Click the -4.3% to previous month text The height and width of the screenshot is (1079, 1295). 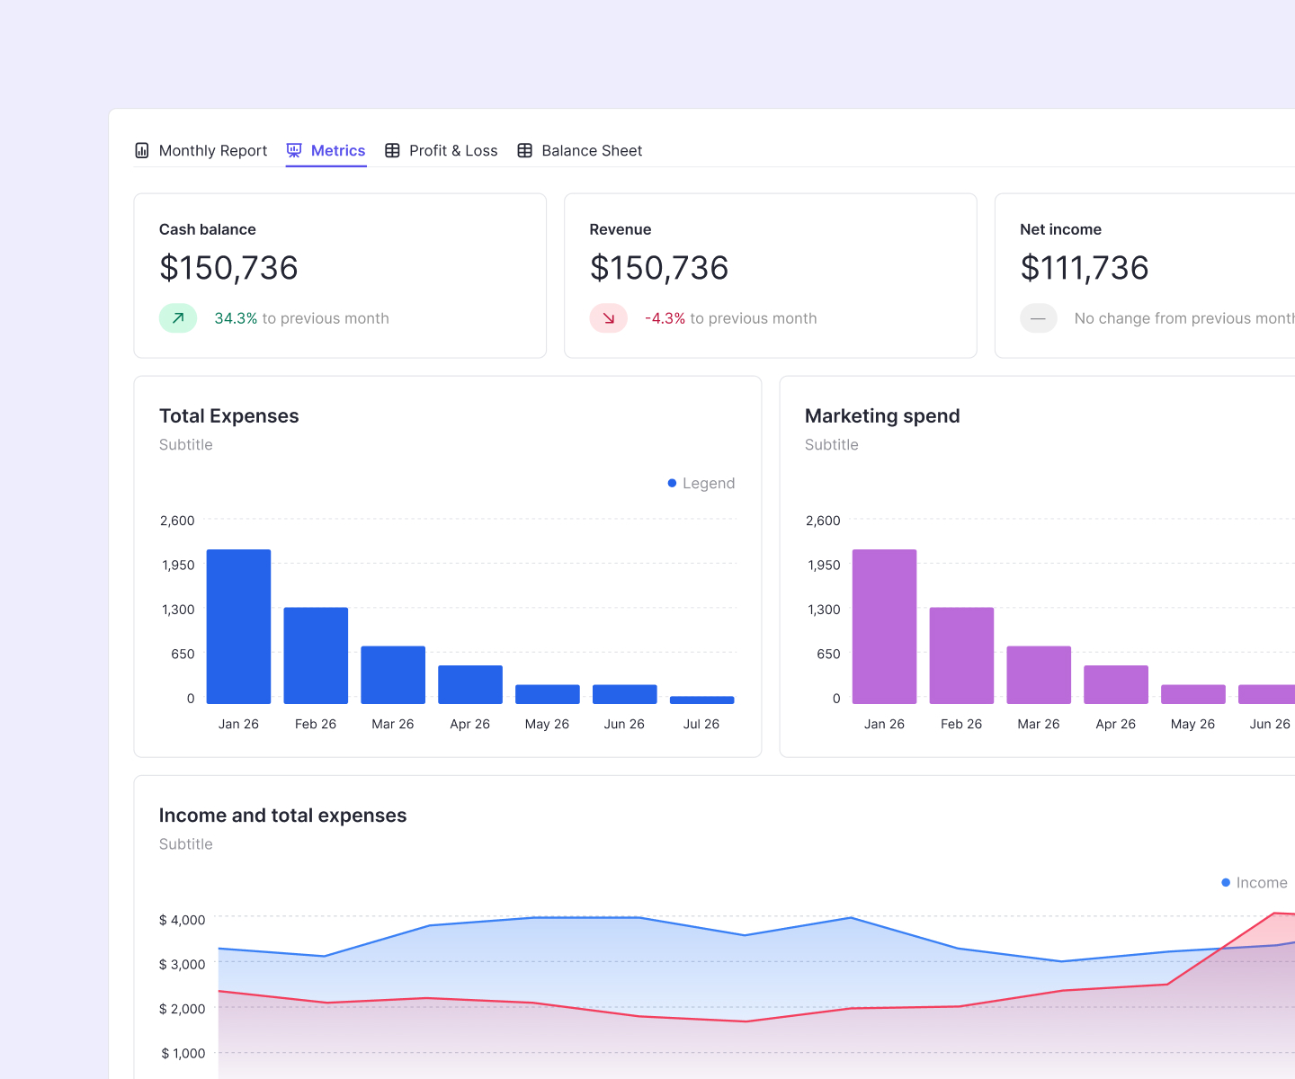[731, 318]
